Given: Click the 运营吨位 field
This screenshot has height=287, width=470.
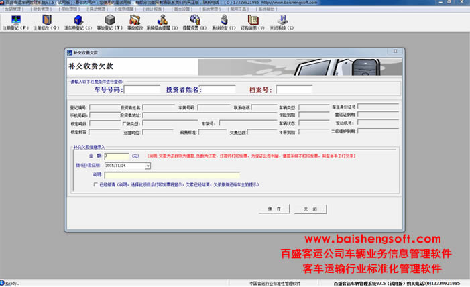Looking at the screenshot, I should [158, 132].
